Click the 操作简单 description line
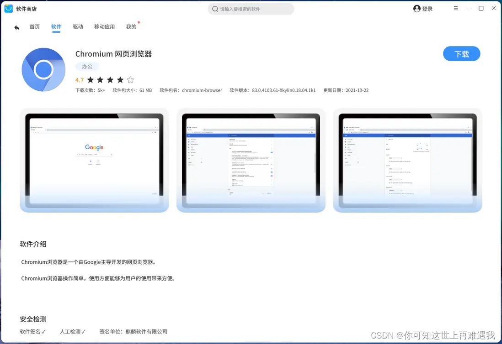 coord(99,278)
